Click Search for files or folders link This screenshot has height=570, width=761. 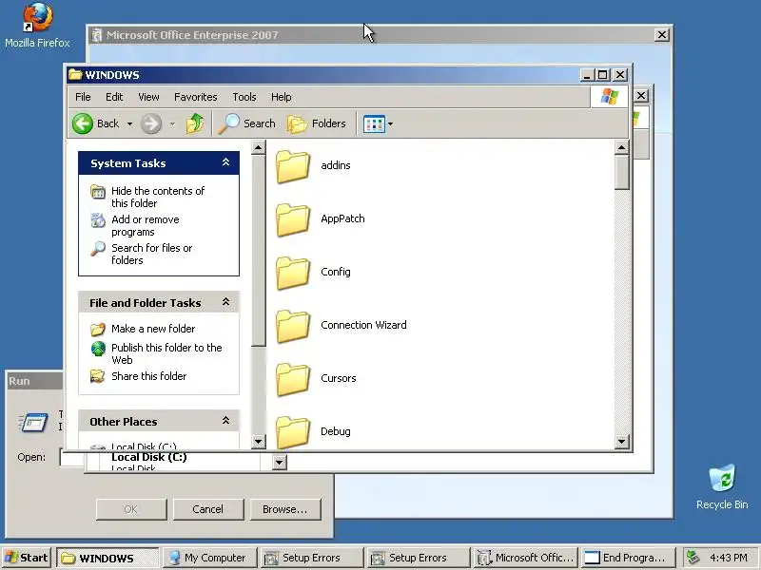tap(151, 254)
